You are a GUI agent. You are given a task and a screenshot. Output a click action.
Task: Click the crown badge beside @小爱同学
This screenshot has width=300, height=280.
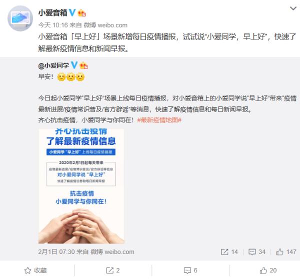point(83,65)
